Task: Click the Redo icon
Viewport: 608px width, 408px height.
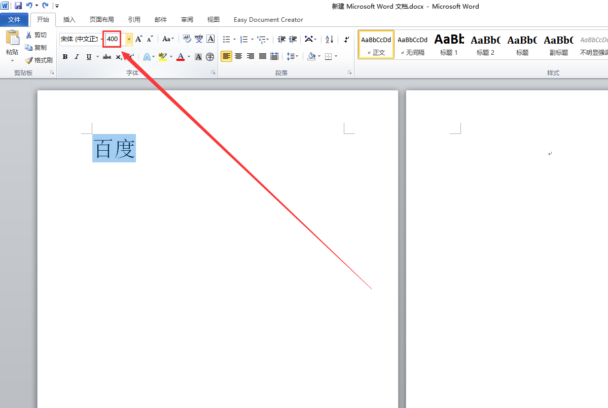Action: click(45, 6)
